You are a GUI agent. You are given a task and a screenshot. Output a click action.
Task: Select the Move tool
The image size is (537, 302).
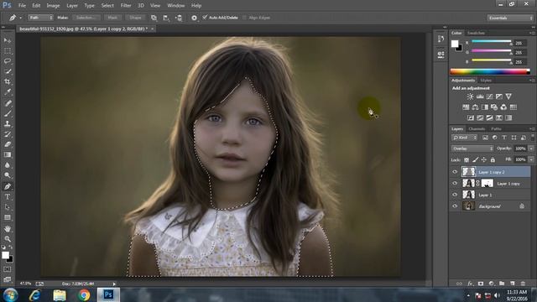point(8,40)
